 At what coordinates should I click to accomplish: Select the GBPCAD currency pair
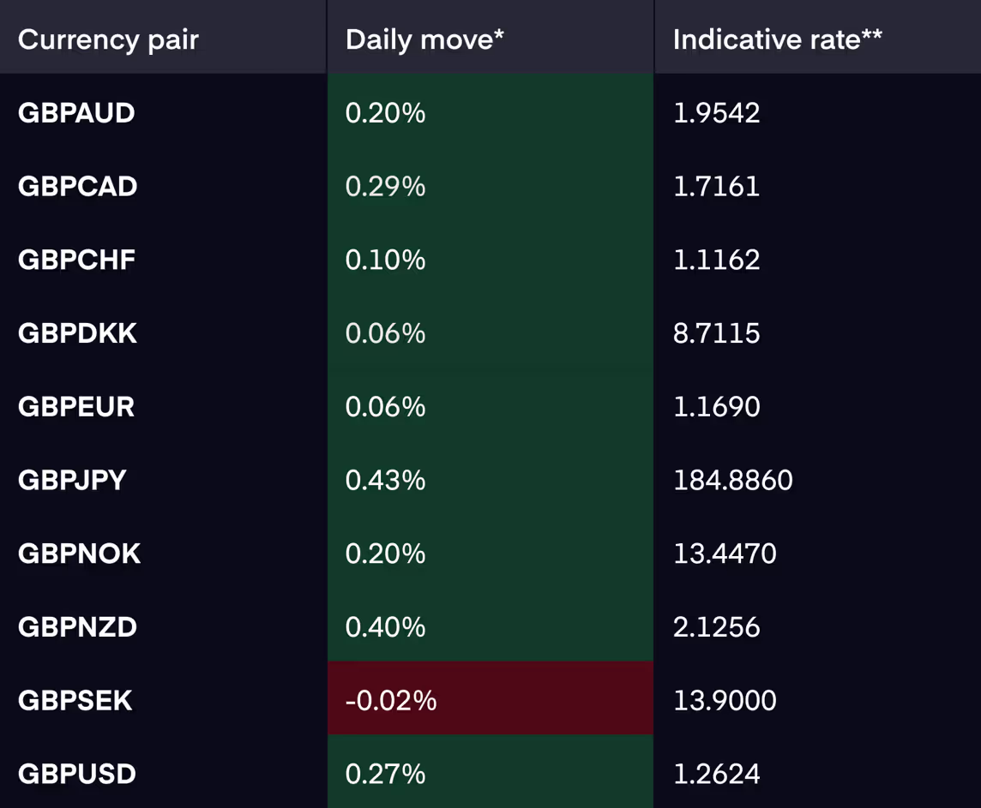(x=77, y=186)
